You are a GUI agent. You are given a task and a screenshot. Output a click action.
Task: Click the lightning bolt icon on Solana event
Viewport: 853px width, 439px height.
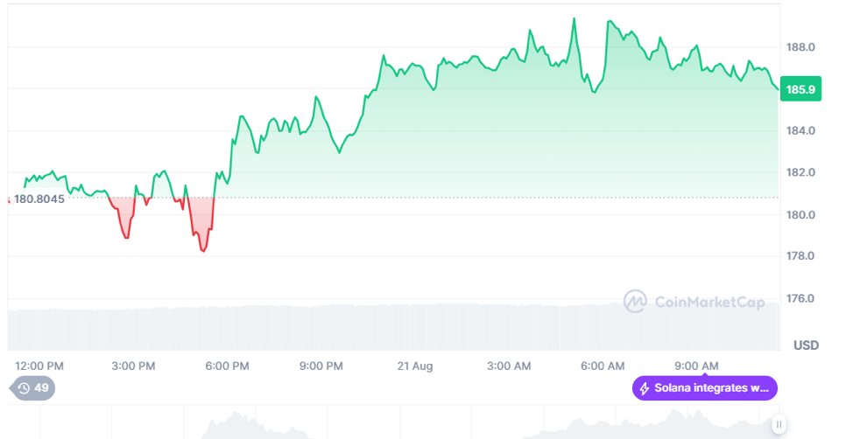[645, 388]
